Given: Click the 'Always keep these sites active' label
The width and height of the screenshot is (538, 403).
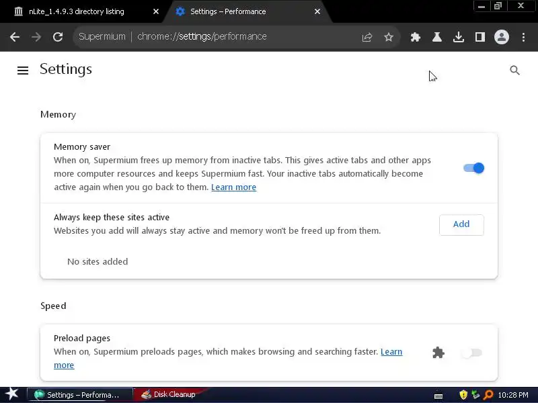Looking at the screenshot, I should coord(112,217).
